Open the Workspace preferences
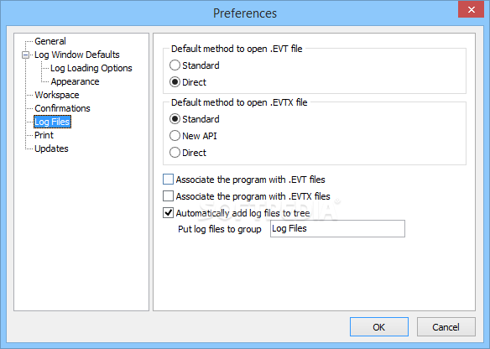 57,95
